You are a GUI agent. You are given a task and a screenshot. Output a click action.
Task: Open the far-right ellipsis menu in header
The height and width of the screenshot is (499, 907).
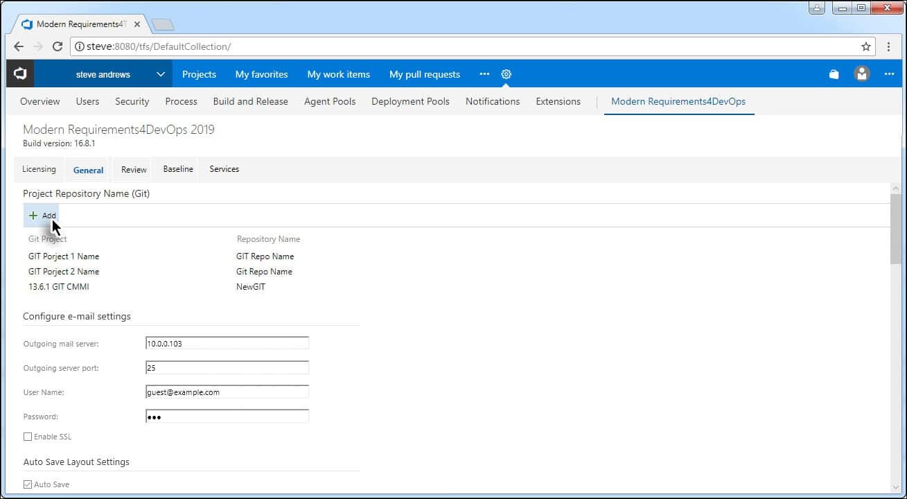pos(890,74)
